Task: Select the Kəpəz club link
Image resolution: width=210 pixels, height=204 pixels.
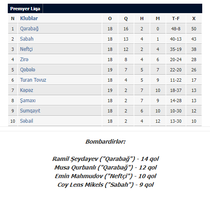Action: 27,90
